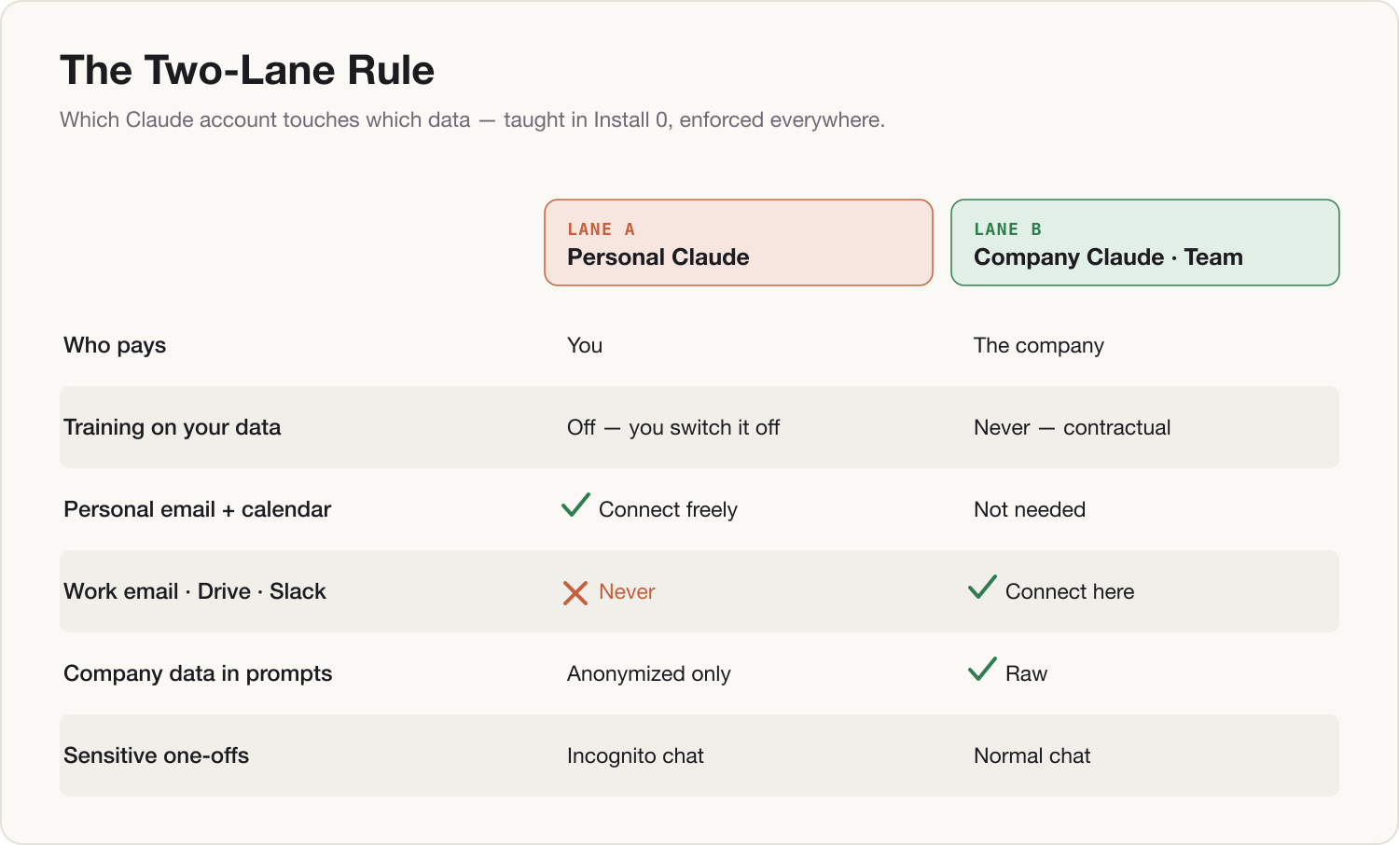Image resolution: width=1399 pixels, height=845 pixels.
Task: Click the LANE A heading label
Action: (x=601, y=229)
